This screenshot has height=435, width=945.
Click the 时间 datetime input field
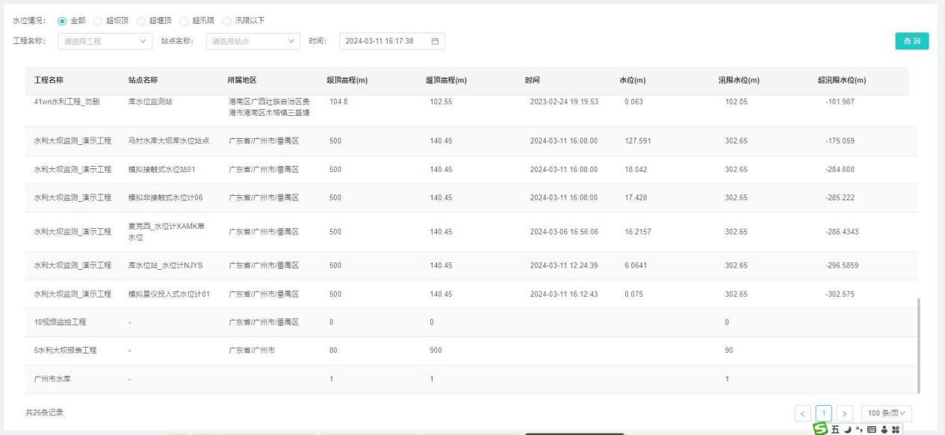point(382,40)
